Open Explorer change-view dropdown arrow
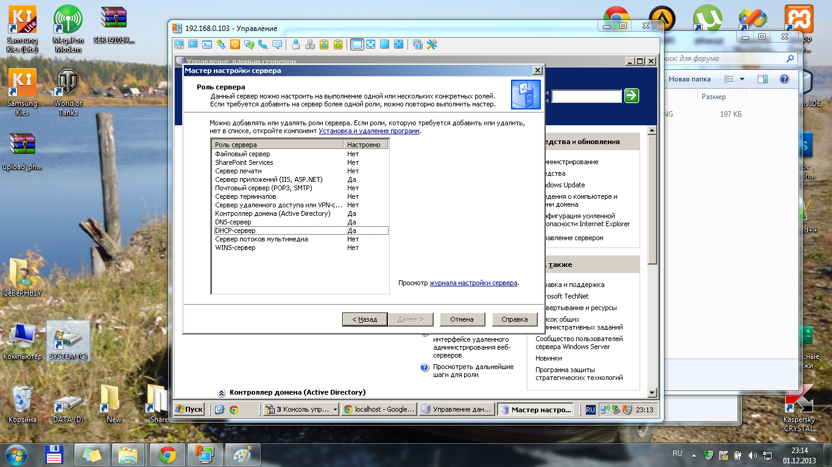This screenshot has height=467, width=832. [x=742, y=79]
